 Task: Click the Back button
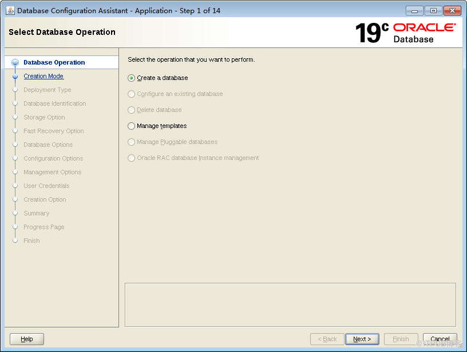pyautogui.click(x=327, y=339)
